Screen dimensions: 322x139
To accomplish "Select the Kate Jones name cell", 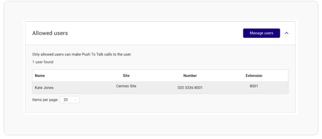I will coord(44,88).
